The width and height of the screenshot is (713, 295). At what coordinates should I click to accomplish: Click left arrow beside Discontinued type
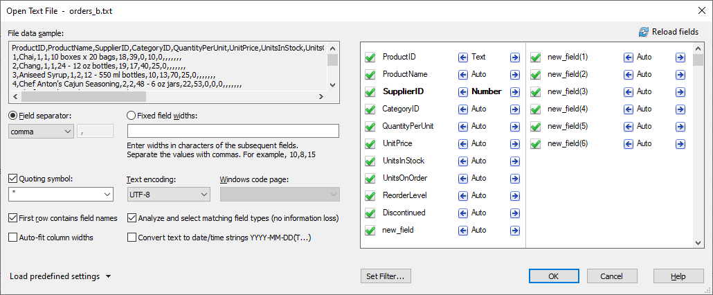(x=462, y=213)
